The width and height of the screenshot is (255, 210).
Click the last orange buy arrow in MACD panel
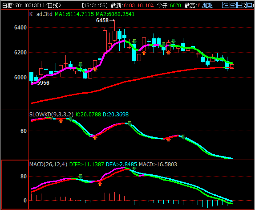point(100,184)
